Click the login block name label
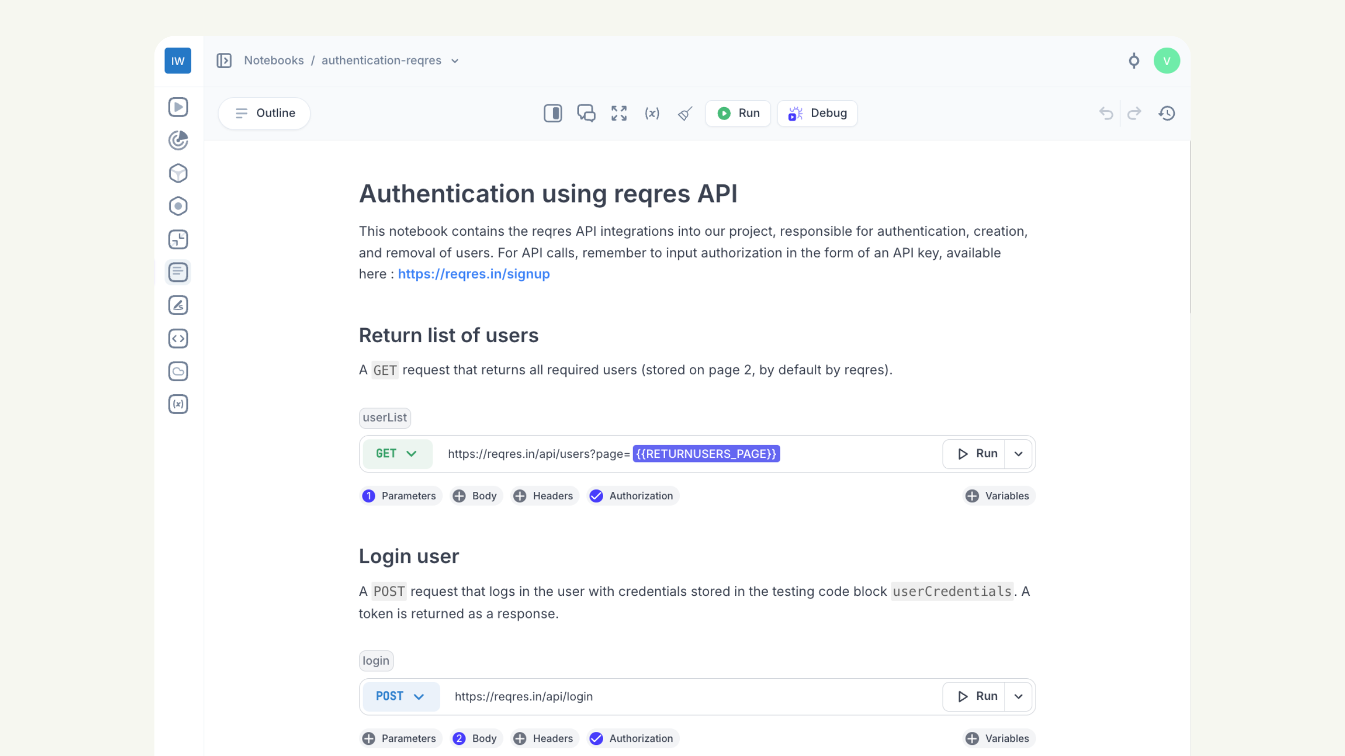 click(376, 660)
